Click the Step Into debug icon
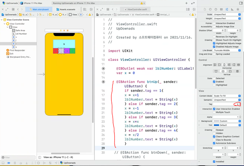244x166 pixels. [27, 163]
